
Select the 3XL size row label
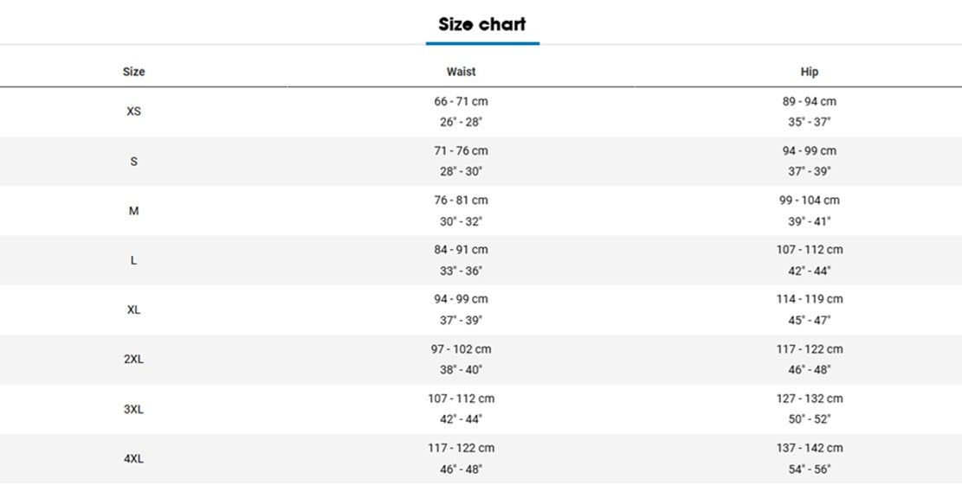(x=133, y=409)
